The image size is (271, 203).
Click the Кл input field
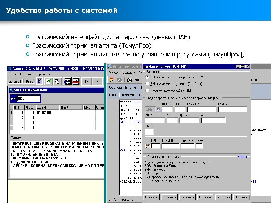point(172,120)
